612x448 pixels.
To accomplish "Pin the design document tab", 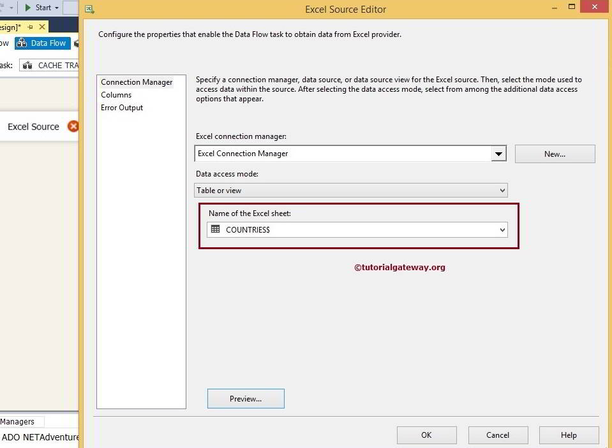I will [29, 27].
